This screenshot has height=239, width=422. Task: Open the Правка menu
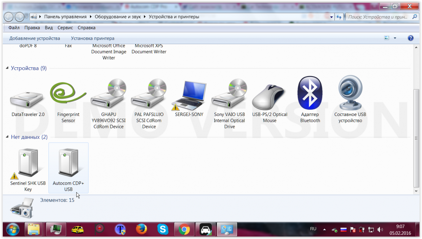pyautogui.click(x=32, y=28)
